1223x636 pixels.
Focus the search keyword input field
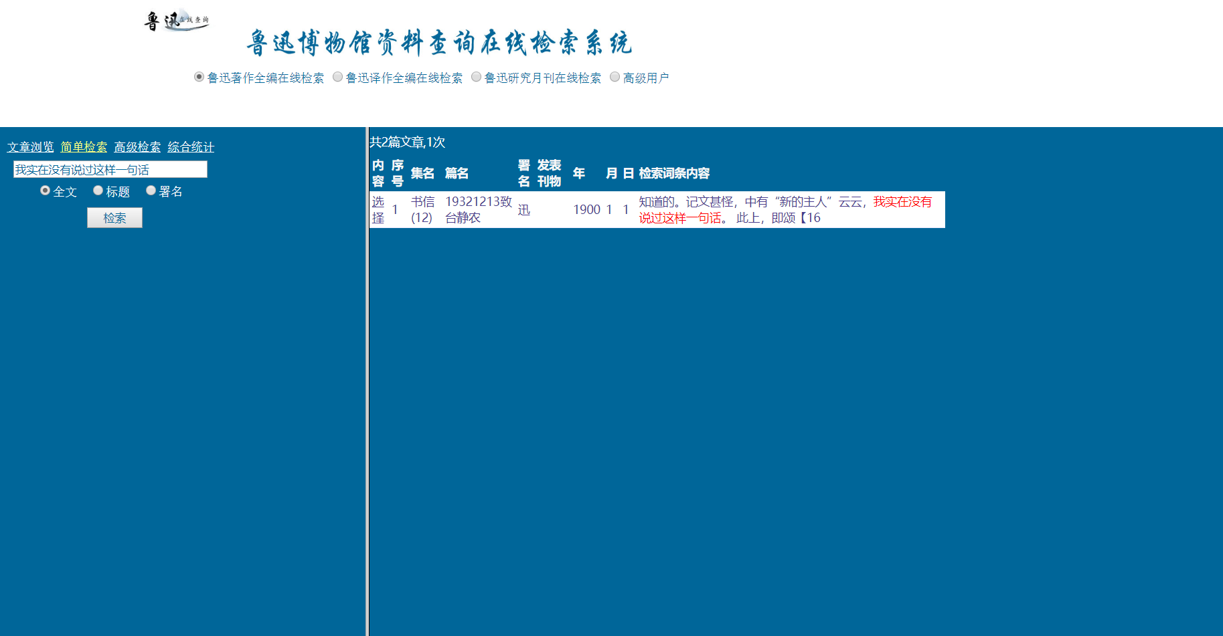[x=110, y=170]
